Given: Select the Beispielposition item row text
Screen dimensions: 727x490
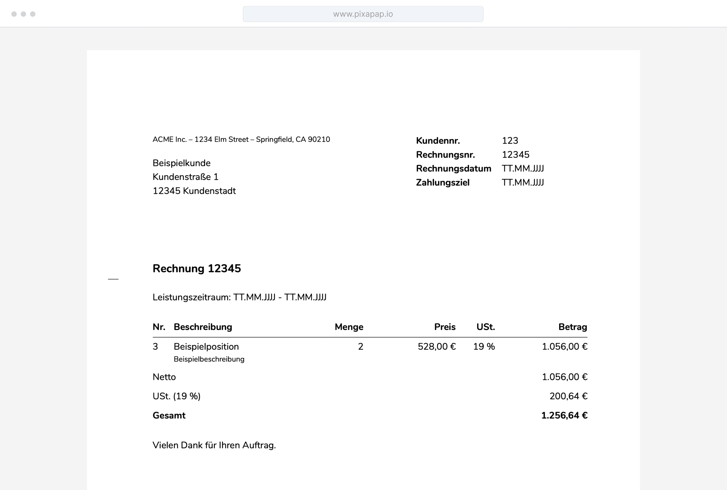Looking at the screenshot, I should tap(206, 346).
